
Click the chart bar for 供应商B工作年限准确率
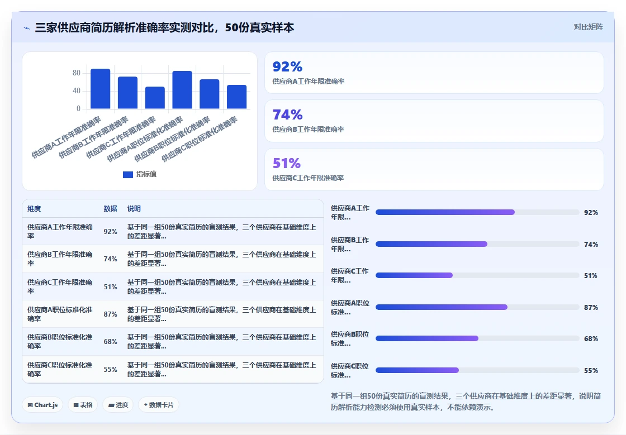coord(128,93)
